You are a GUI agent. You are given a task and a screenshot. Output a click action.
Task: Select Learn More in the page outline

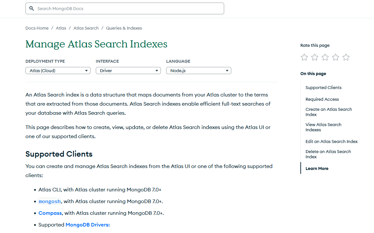click(x=317, y=168)
